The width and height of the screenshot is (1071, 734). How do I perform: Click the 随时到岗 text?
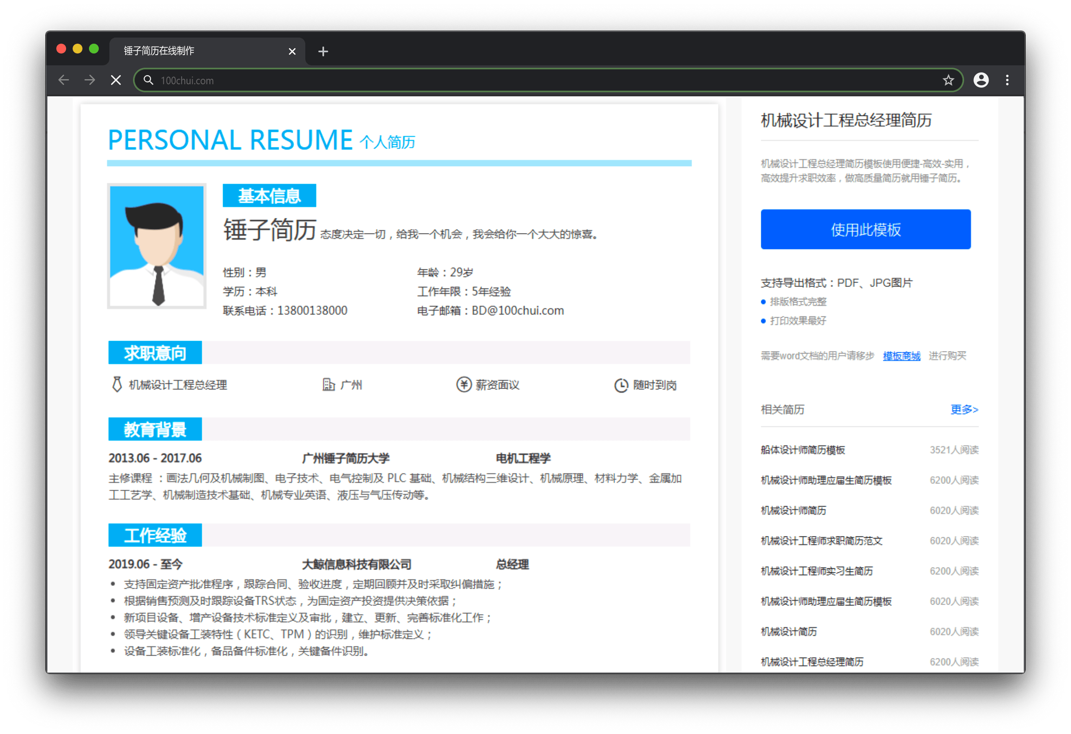click(655, 385)
